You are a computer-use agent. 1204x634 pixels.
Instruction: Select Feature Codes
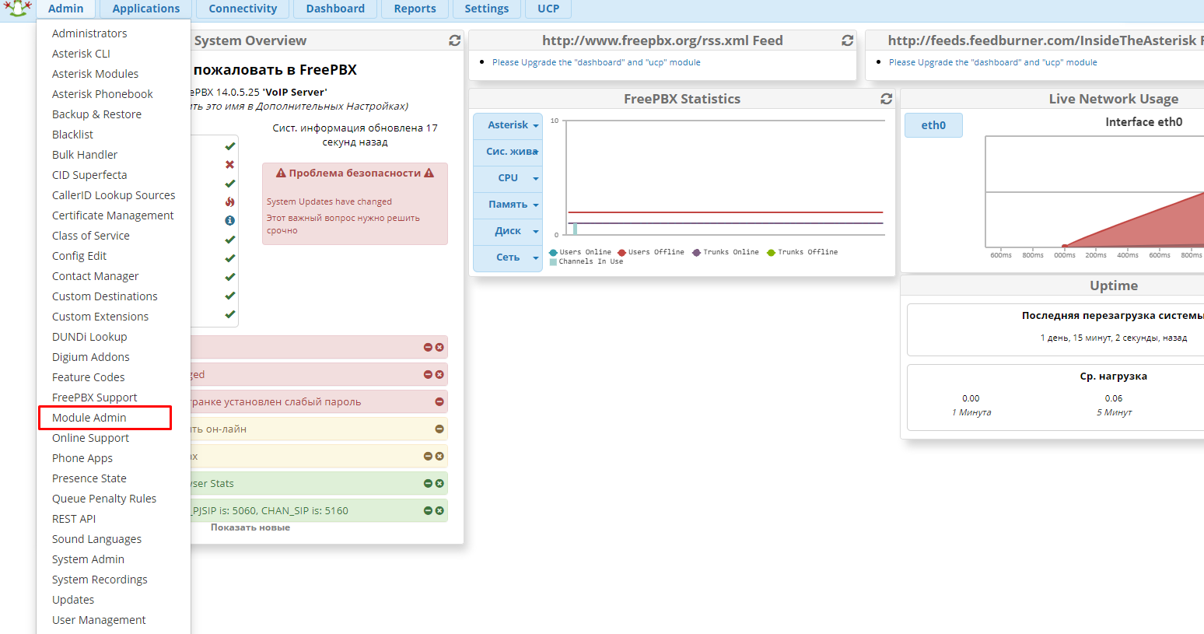tap(88, 377)
